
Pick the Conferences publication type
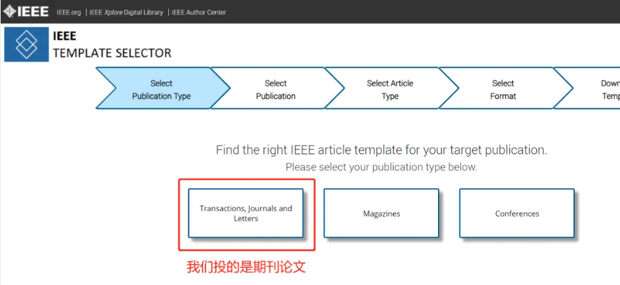517,213
